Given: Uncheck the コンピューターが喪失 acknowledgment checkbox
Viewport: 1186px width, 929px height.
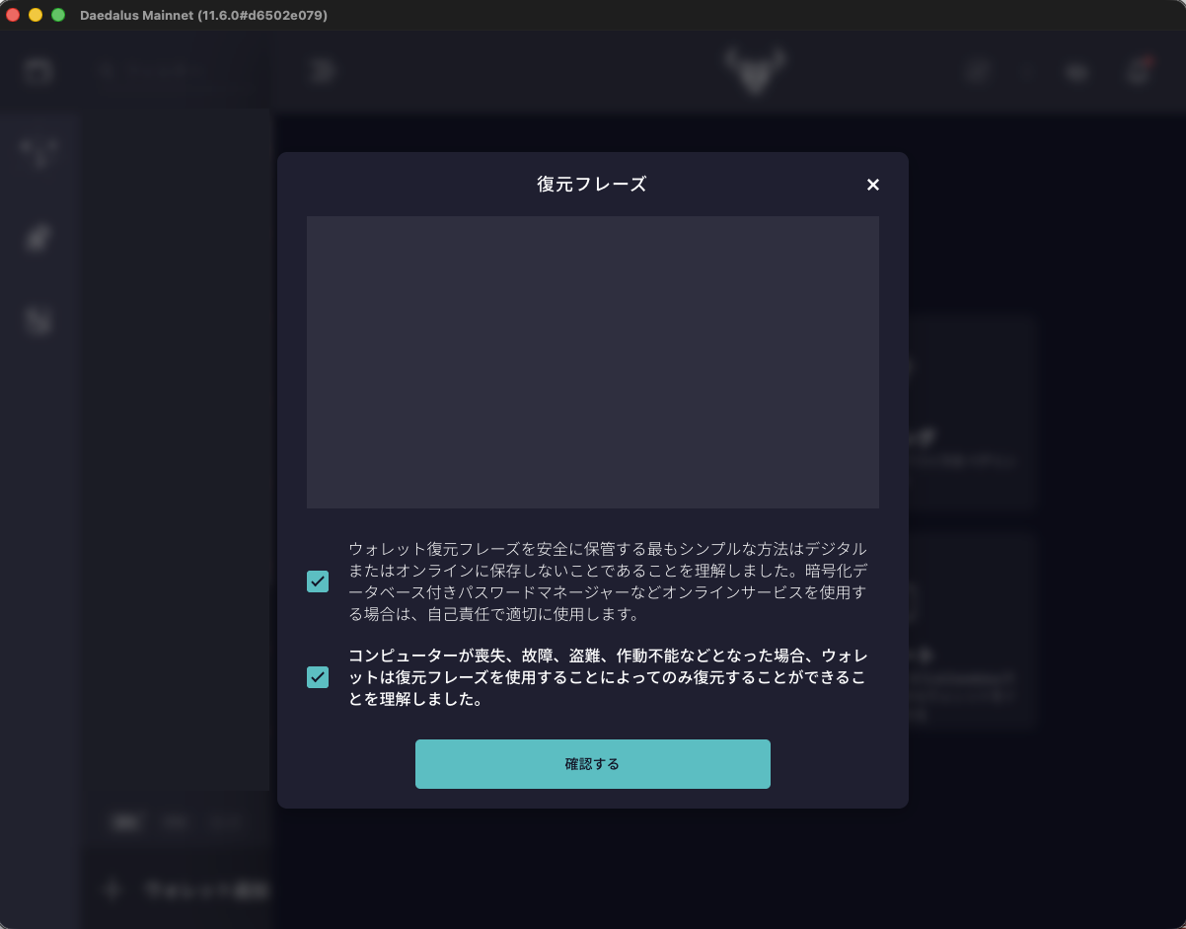Looking at the screenshot, I should point(318,677).
